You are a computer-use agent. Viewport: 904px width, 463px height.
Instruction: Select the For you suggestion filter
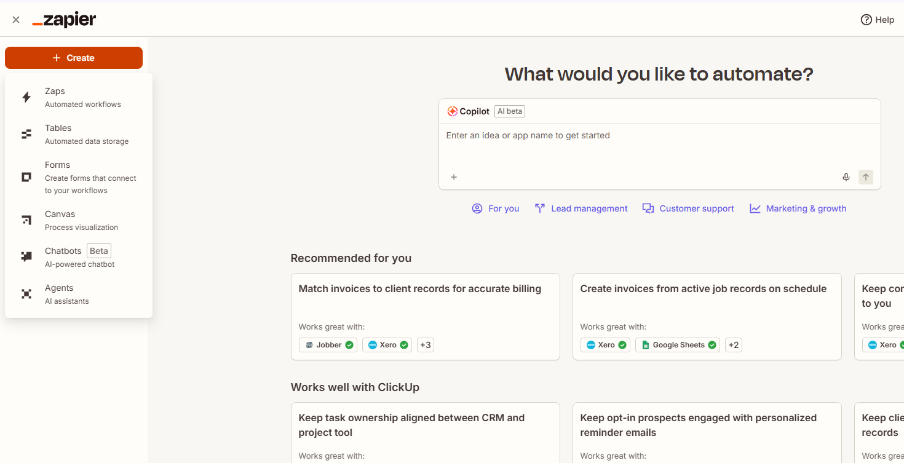pyautogui.click(x=496, y=208)
